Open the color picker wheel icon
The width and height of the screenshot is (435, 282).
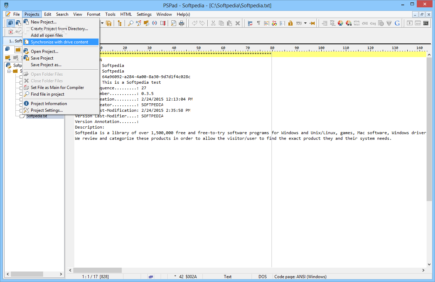(340, 23)
